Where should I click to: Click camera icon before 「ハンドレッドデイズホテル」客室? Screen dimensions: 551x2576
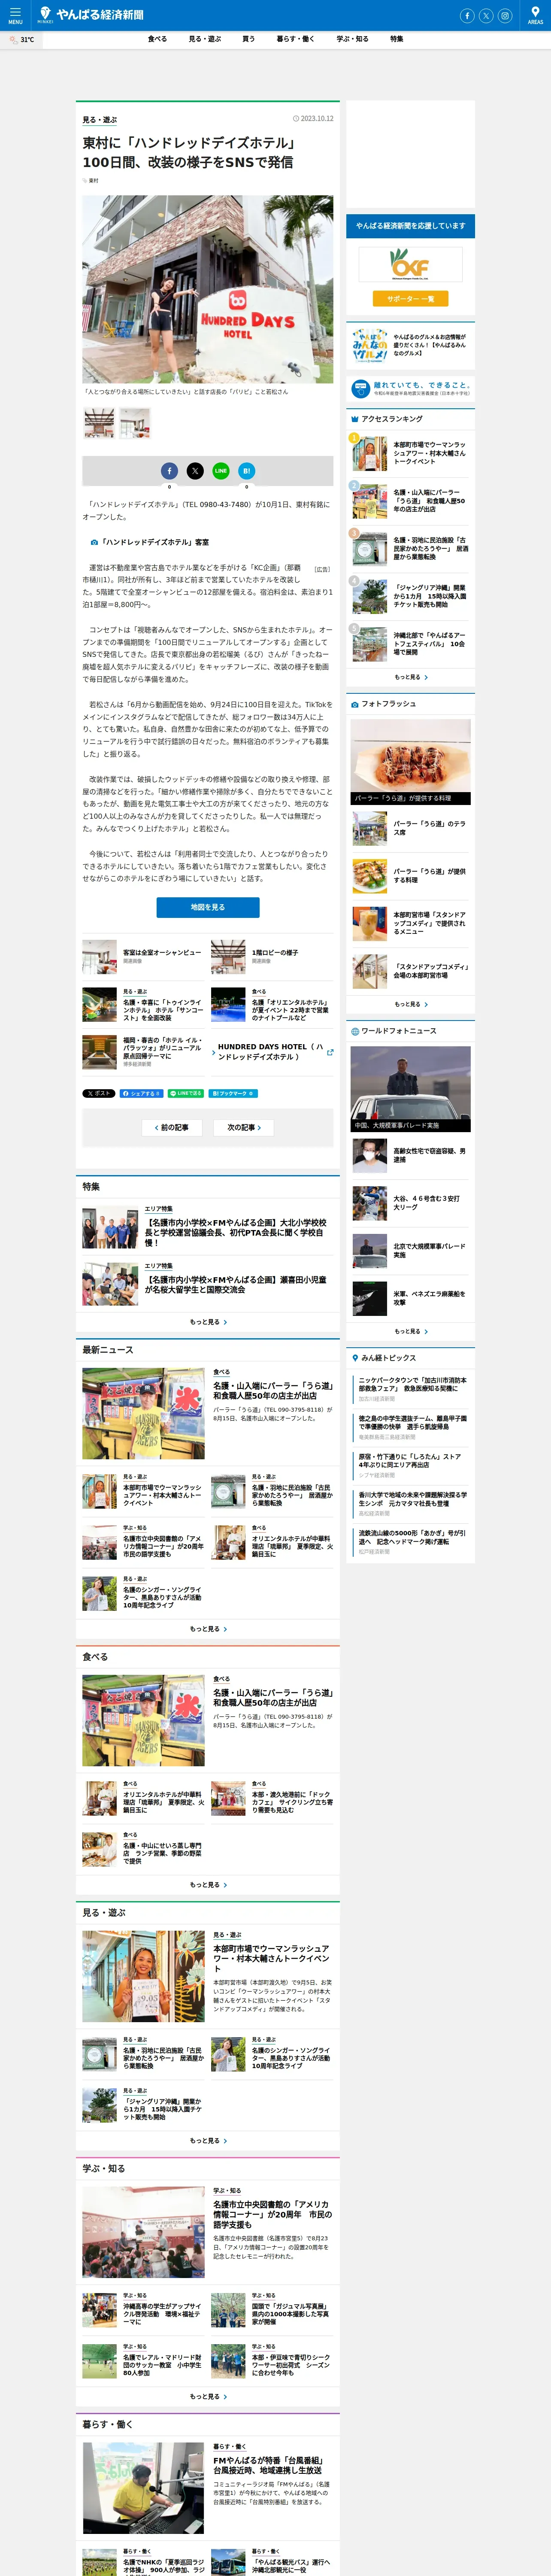tap(94, 542)
